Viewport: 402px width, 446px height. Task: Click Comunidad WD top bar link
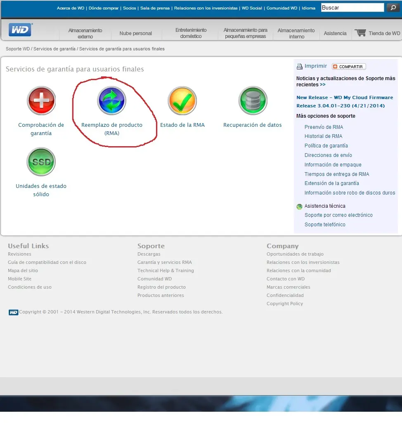pyautogui.click(x=282, y=8)
